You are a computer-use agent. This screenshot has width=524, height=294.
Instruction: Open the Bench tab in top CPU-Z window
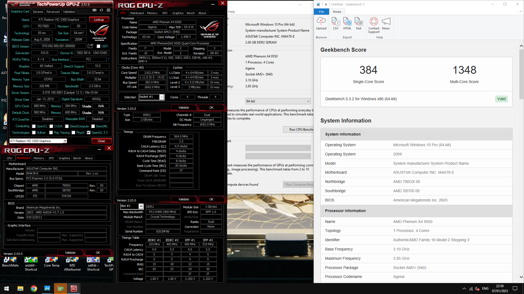click(x=190, y=13)
